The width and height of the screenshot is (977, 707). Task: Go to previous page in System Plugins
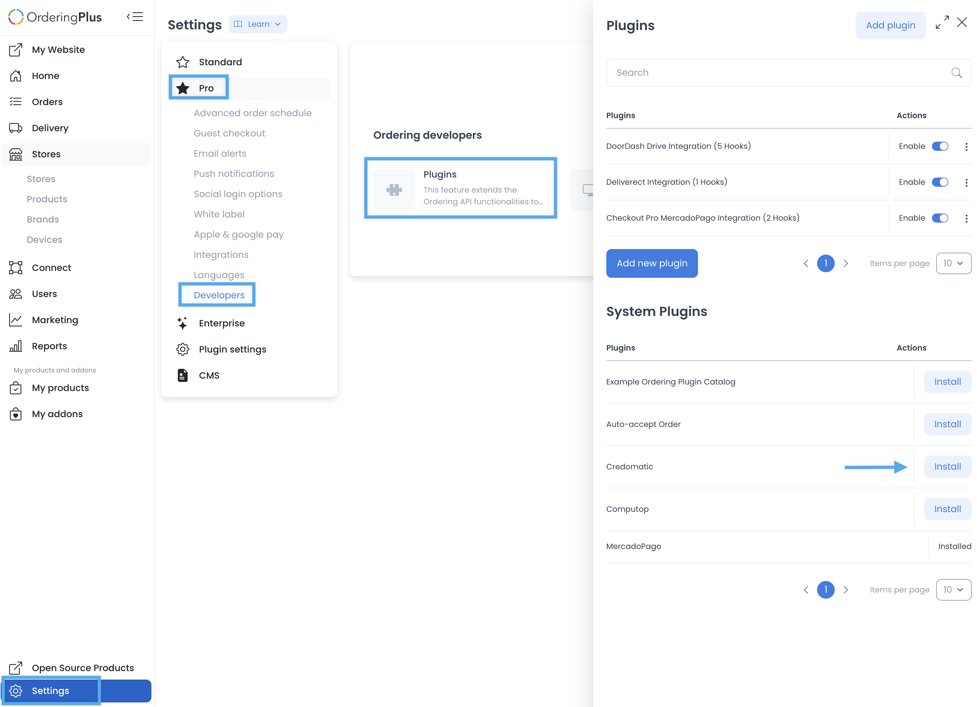[806, 590]
